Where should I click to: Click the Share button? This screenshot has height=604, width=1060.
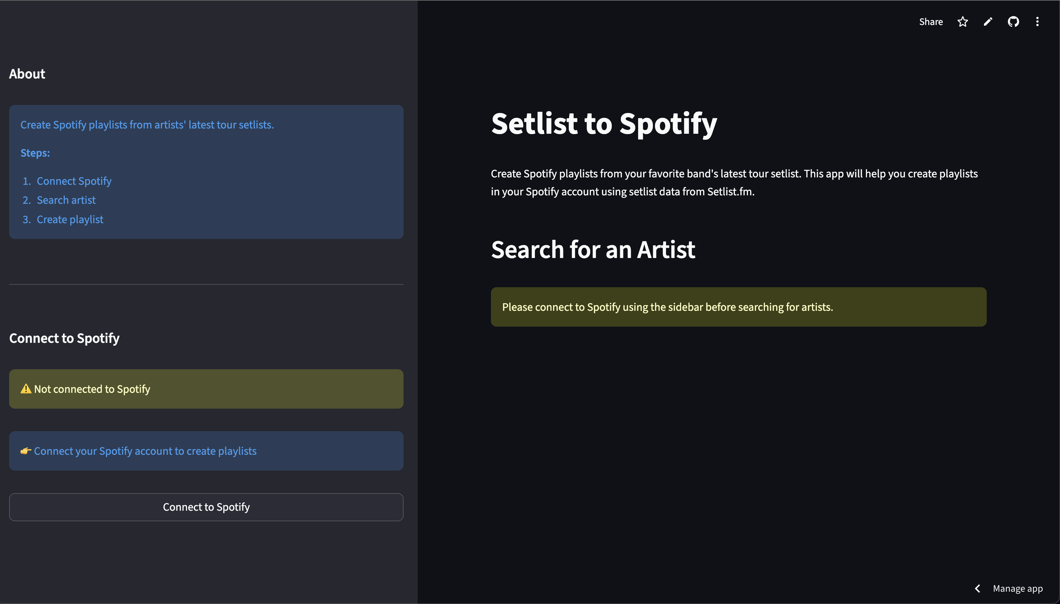[x=930, y=21]
